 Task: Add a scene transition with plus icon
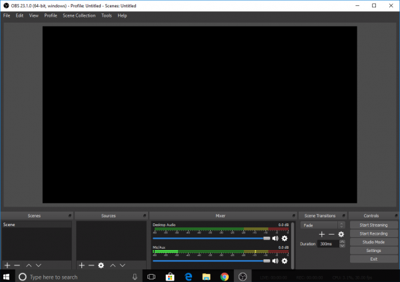(321, 234)
